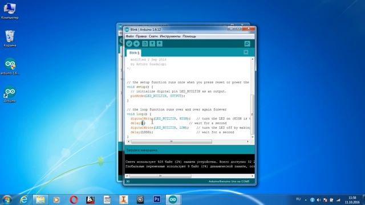Click the blue info tray icon
365x205 pixels.
click(313, 200)
